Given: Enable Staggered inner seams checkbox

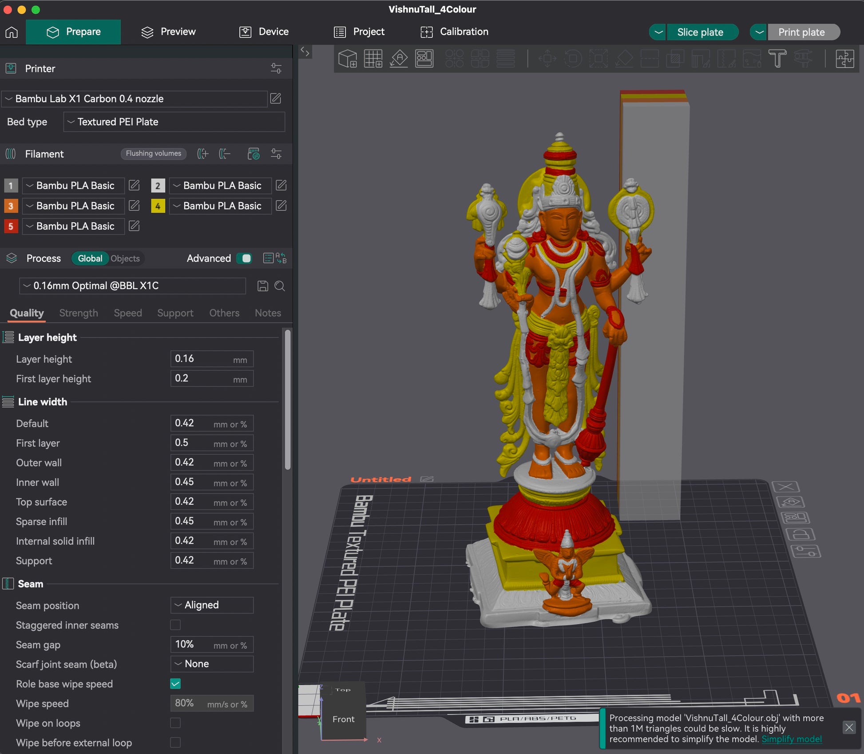Looking at the screenshot, I should [x=175, y=625].
